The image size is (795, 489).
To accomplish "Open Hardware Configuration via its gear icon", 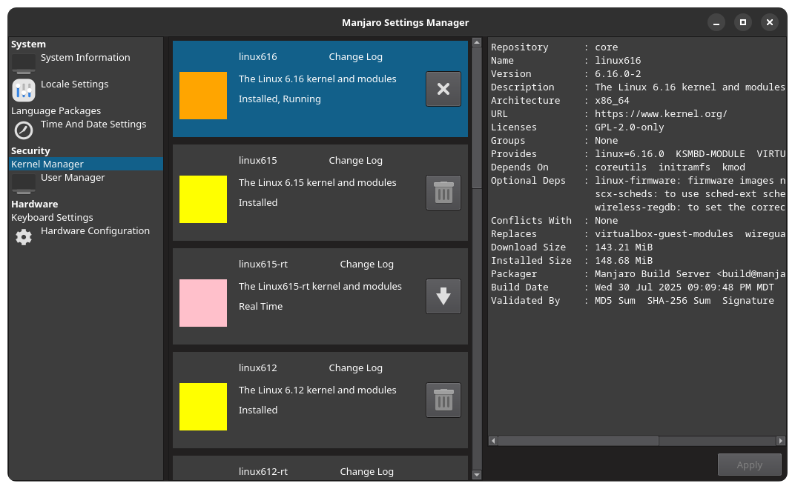I will pyautogui.click(x=23, y=237).
